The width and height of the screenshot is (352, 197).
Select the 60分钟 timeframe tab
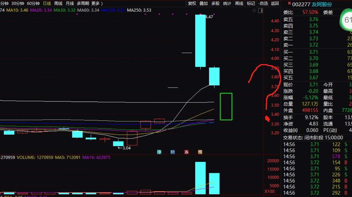click(33, 4)
